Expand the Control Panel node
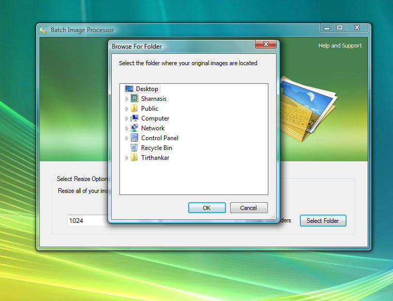This screenshot has height=301, width=393. point(127,138)
